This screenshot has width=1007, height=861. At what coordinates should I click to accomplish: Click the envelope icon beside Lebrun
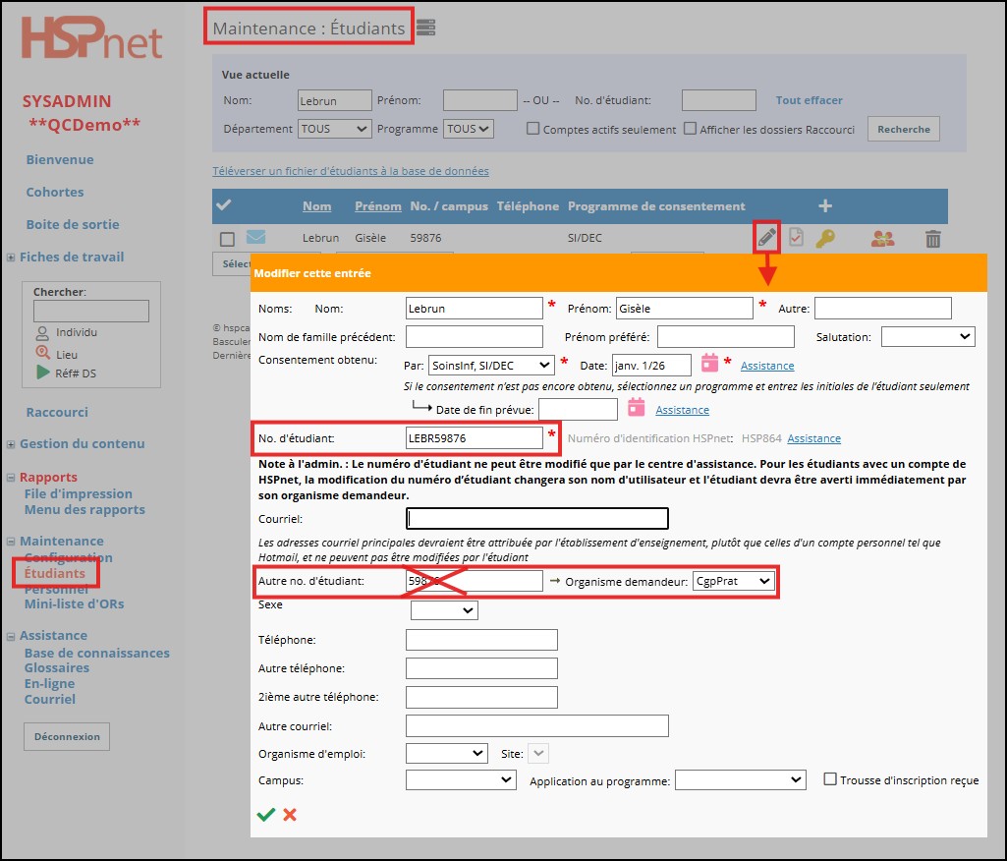[x=255, y=237]
